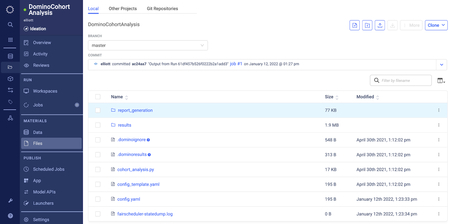Check the results row checkbox

[x=98, y=125]
